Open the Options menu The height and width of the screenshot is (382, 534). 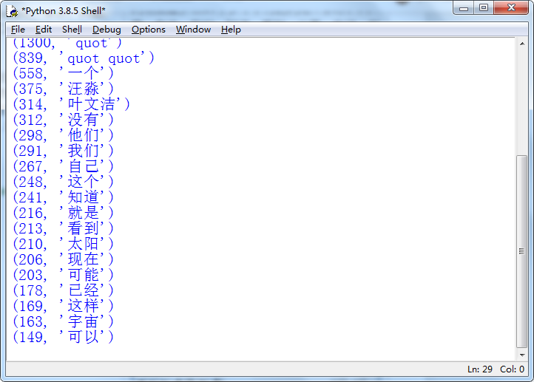149,30
